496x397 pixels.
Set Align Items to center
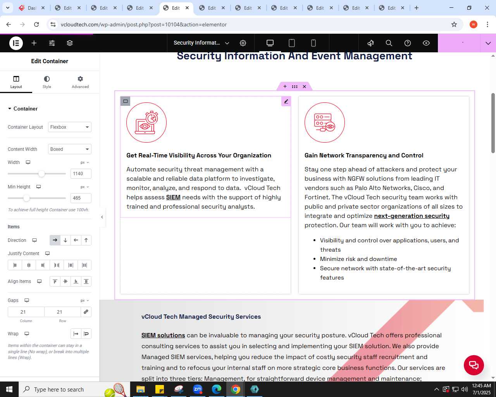click(65, 281)
